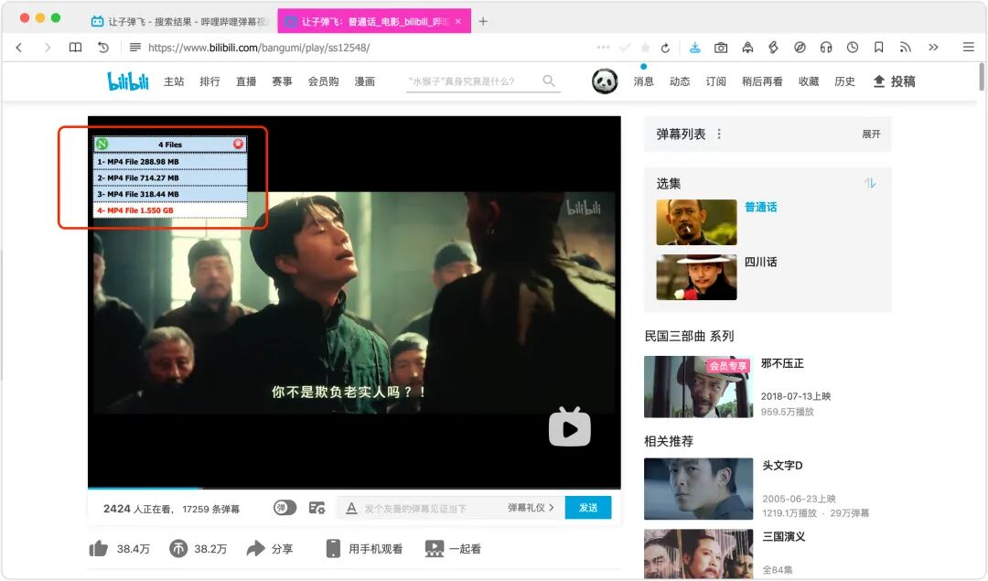
Task: Click the clock history toolbar icon
Action: tap(852, 48)
